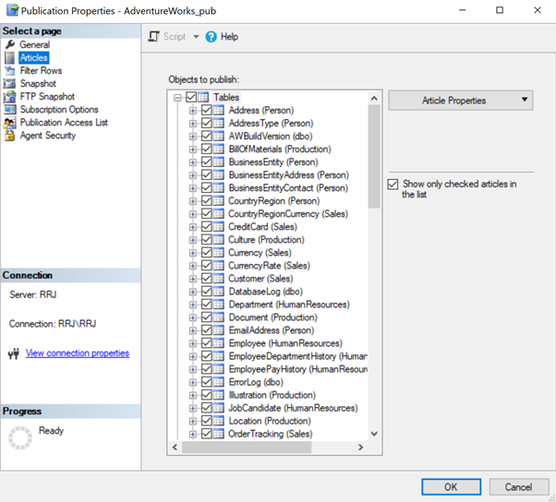Click the table icon beside ErrorLog (dbo)
The image size is (556, 502).
point(218,382)
